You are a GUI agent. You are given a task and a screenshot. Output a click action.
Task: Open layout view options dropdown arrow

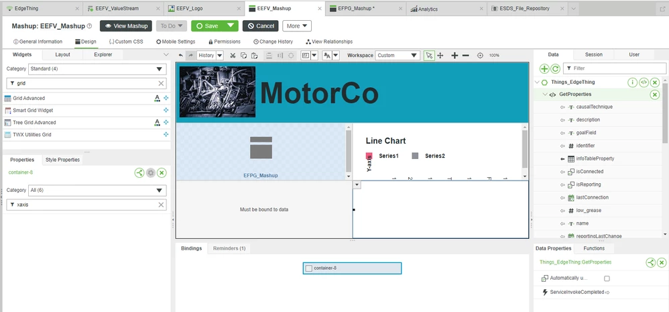coord(314,56)
